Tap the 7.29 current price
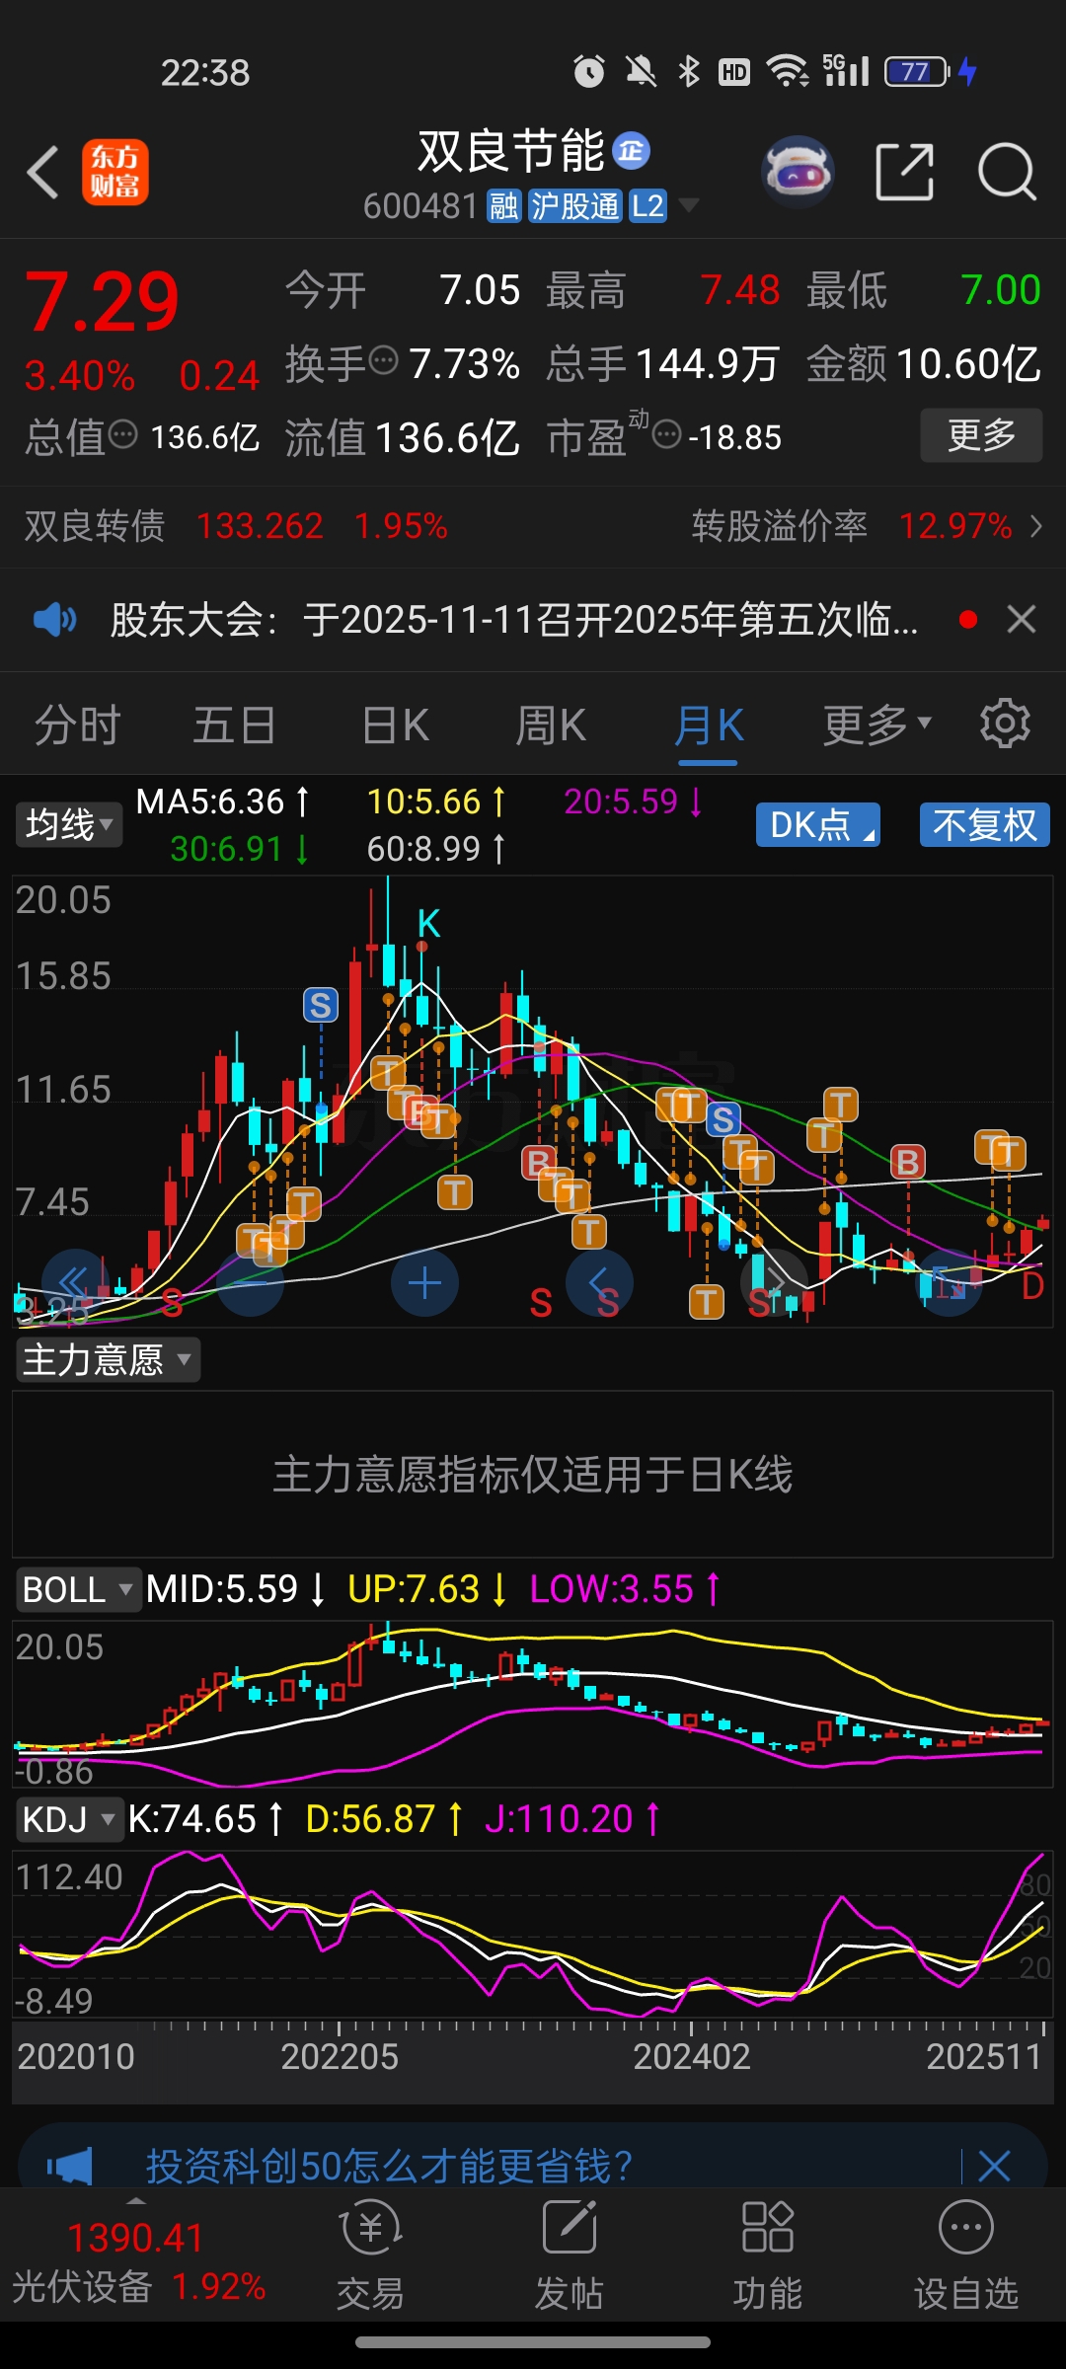 pyautogui.click(x=102, y=302)
